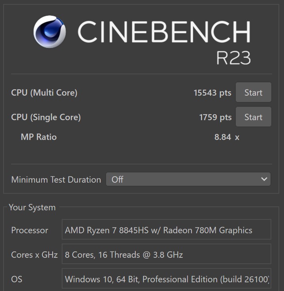Click the dropdown chevron arrow next to Off
The height and width of the screenshot is (291, 284).
pyautogui.click(x=264, y=179)
